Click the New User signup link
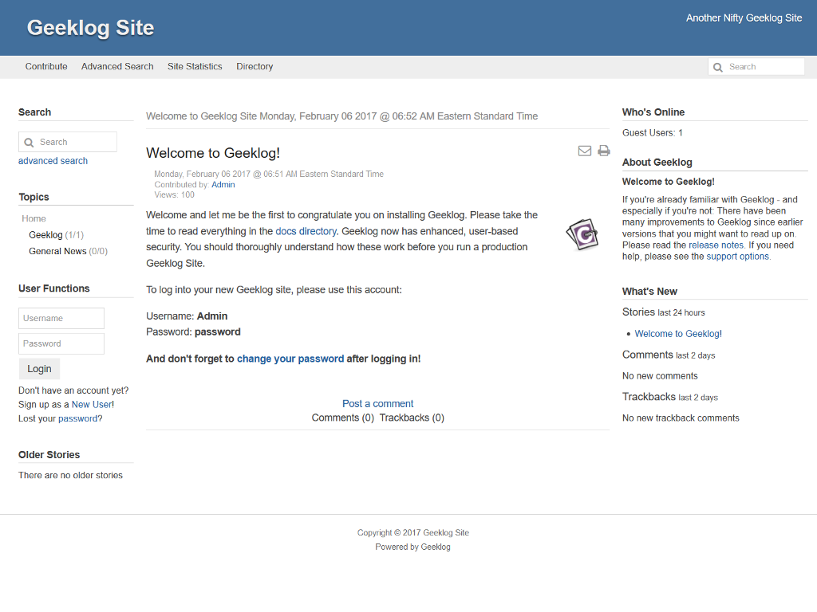The height and width of the screenshot is (612, 817). 92,404
